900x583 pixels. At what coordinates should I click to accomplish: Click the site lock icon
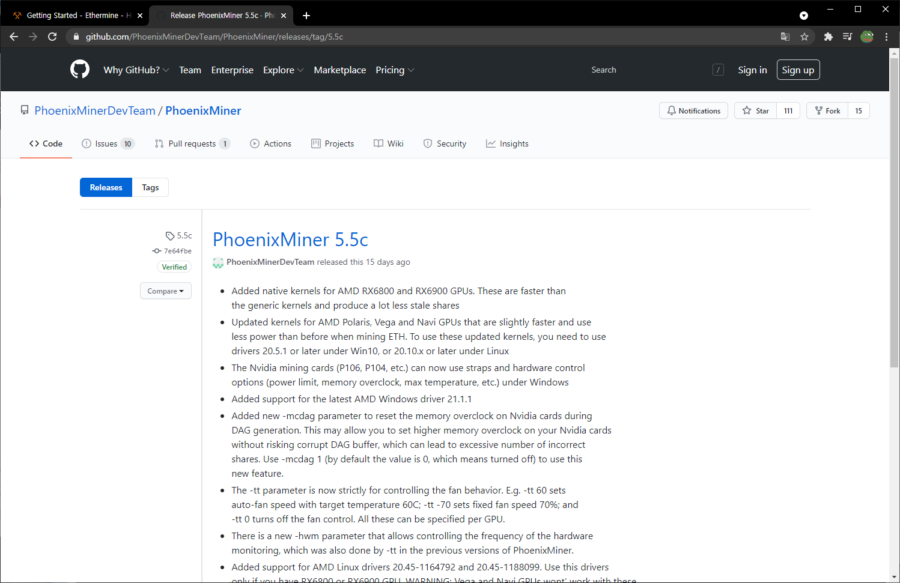pyautogui.click(x=76, y=37)
